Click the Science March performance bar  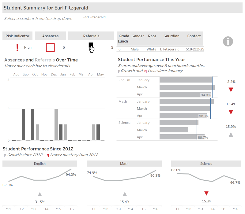tap(174, 130)
